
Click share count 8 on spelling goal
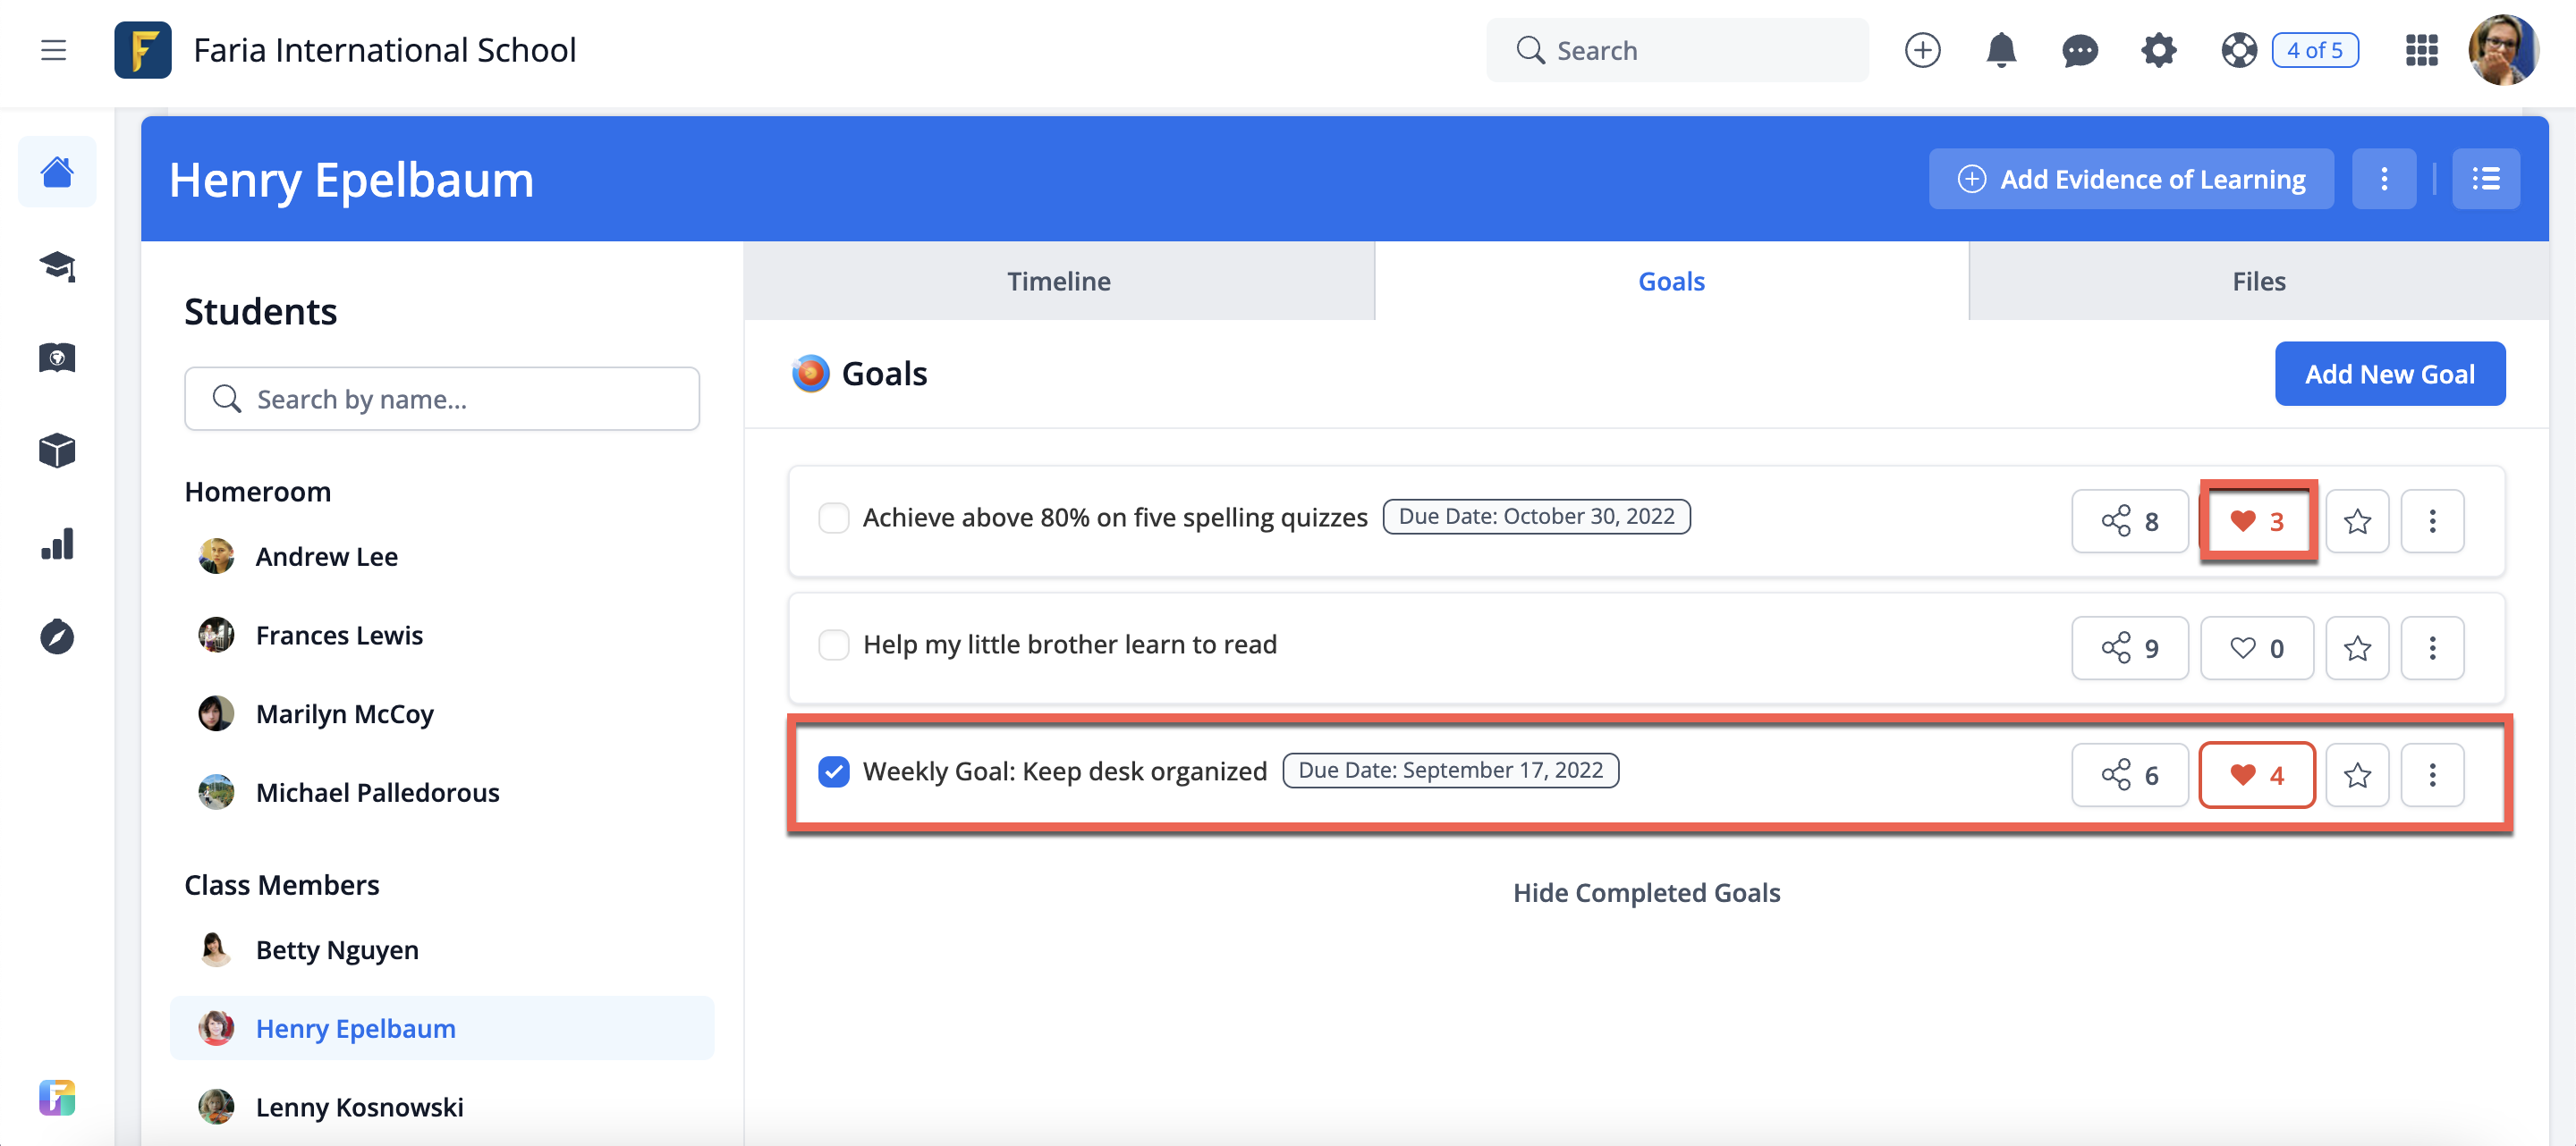(2130, 520)
